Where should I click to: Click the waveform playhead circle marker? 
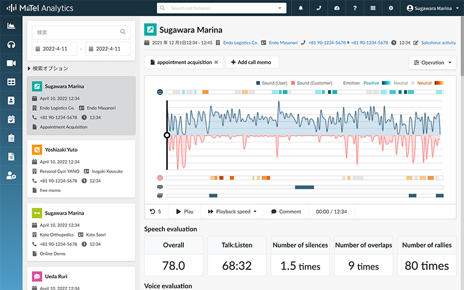click(x=167, y=135)
